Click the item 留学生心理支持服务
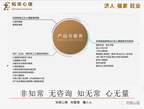Image resolution: width=144 pixels, height=109 pixels. click(x=104, y=66)
